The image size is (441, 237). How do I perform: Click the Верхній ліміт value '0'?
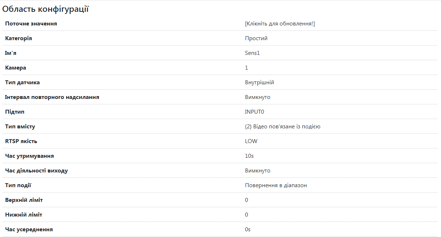click(246, 200)
